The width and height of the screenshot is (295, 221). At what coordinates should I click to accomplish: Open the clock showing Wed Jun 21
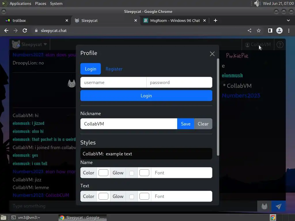pos(278,3)
